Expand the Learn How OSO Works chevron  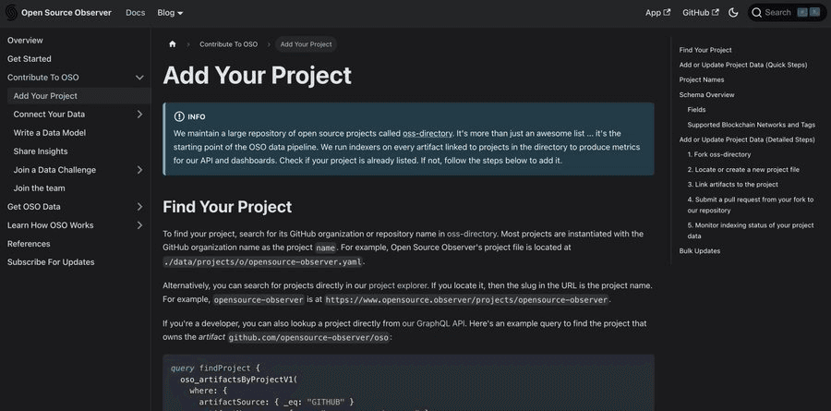pos(139,225)
